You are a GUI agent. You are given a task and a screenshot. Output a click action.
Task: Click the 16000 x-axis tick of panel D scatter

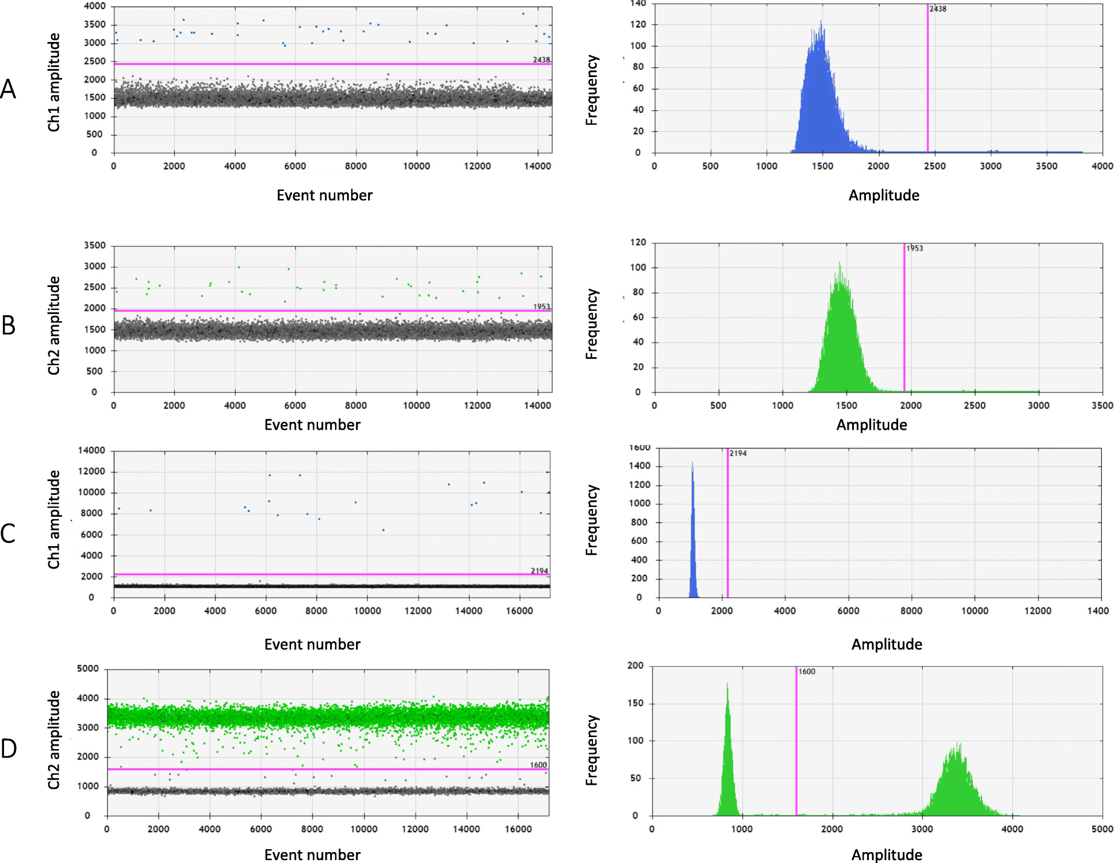(518, 829)
